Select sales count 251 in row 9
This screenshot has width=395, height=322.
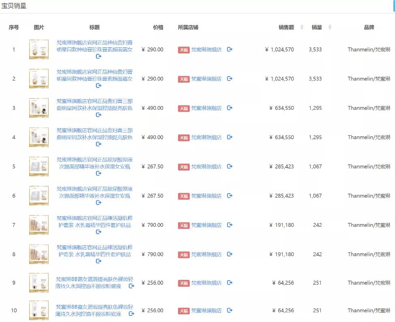(x=318, y=283)
